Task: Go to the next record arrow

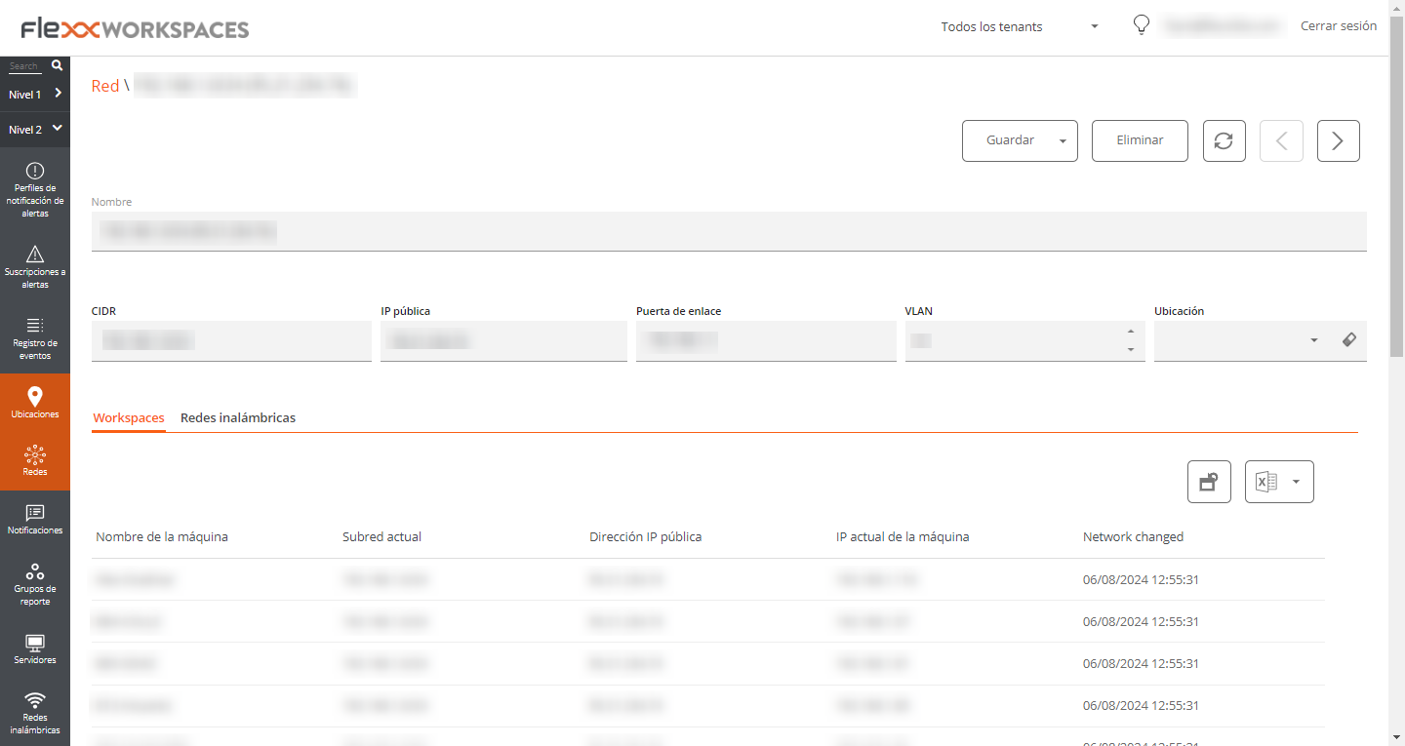Action: point(1338,140)
